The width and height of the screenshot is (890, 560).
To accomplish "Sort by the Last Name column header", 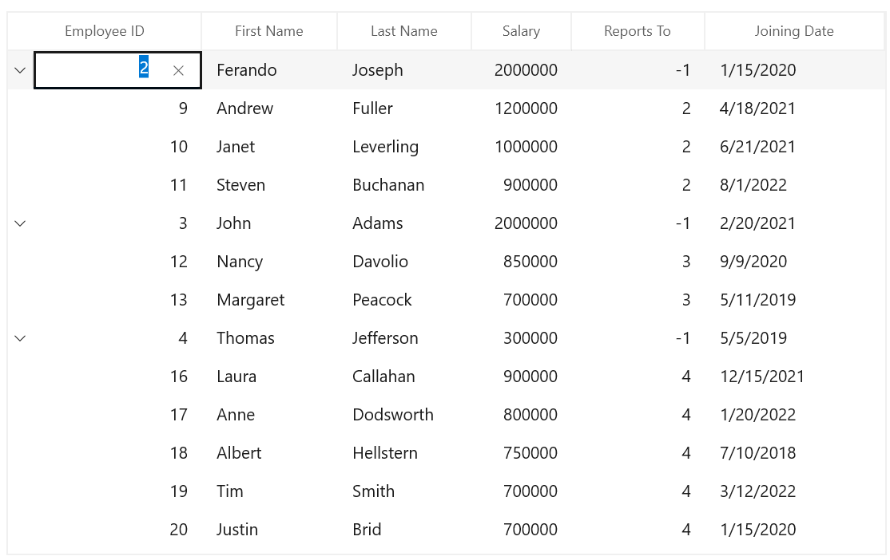I will click(403, 30).
